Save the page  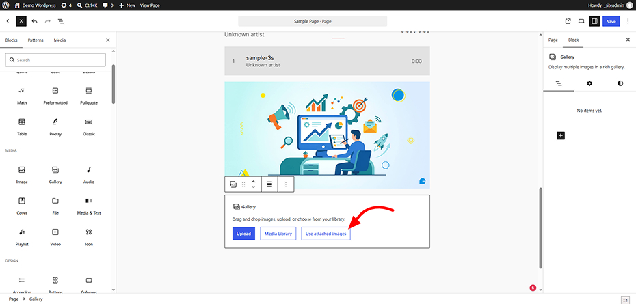click(611, 21)
